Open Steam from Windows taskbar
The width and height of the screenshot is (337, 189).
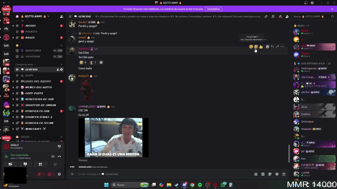click(177, 185)
